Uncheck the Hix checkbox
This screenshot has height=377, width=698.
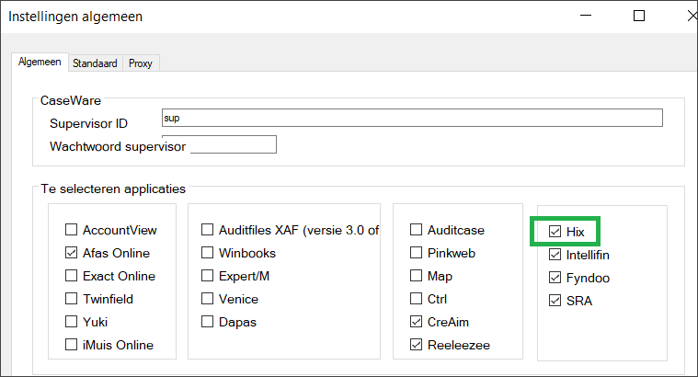pos(555,232)
